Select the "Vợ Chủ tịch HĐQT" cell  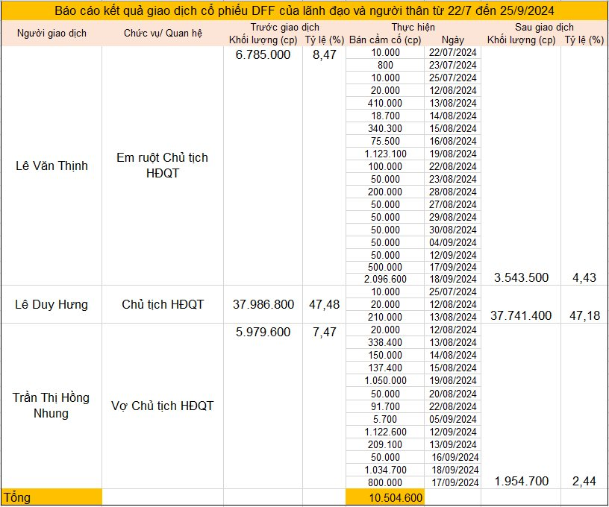click(x=163, y=406)
